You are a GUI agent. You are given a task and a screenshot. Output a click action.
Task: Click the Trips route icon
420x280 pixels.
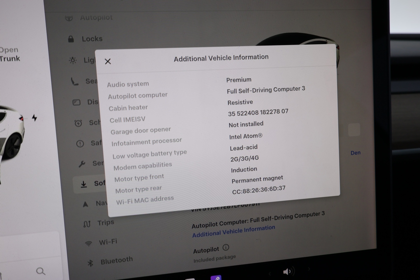tap(87, 224)
